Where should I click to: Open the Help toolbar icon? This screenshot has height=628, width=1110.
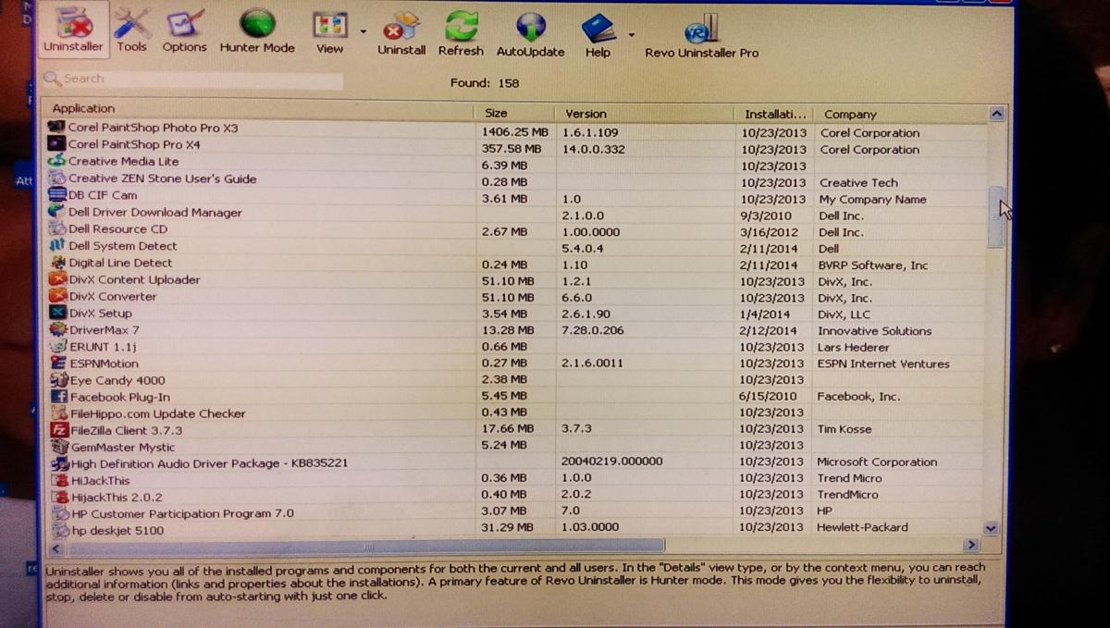598,34
